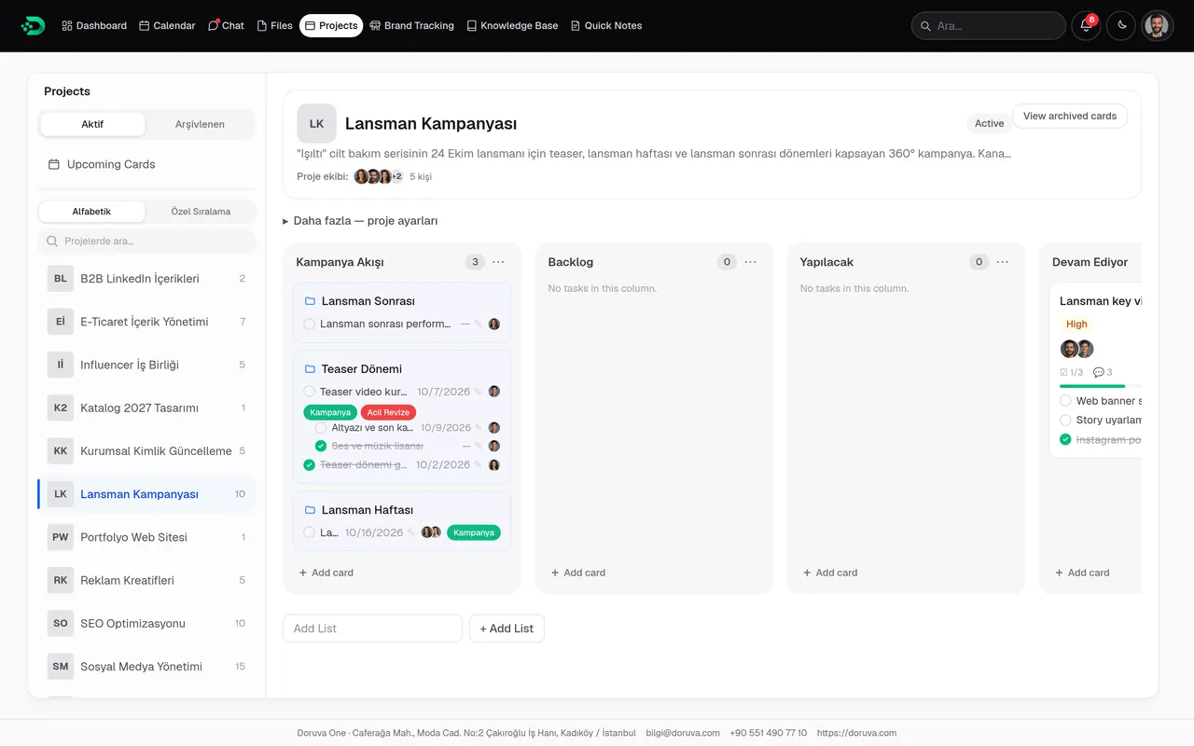Click the plus icon for Backlog Add card
The width and height of the screenshot is (1194, 746).
555,573
